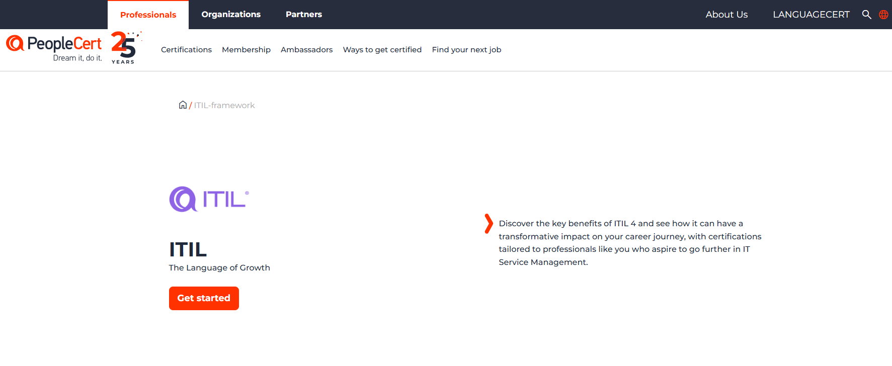892x366 pixels.
Task: Click the globe language selector icon
Action: 883,15
